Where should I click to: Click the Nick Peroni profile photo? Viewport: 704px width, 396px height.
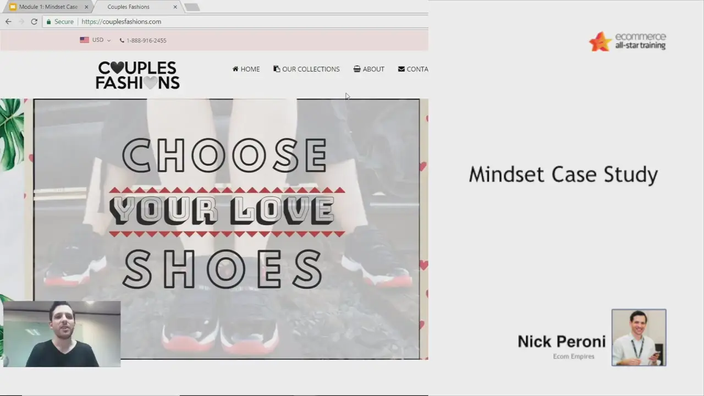(639, 337)
